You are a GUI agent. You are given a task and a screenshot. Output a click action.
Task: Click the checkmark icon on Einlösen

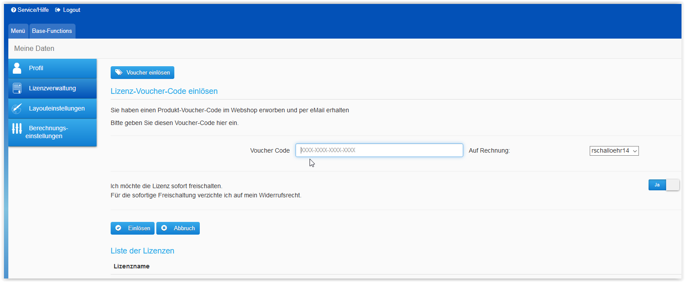coord(118,228)
